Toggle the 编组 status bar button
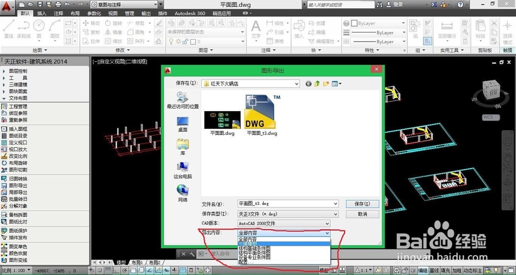The image size is (516, 275). coord(423,270)
